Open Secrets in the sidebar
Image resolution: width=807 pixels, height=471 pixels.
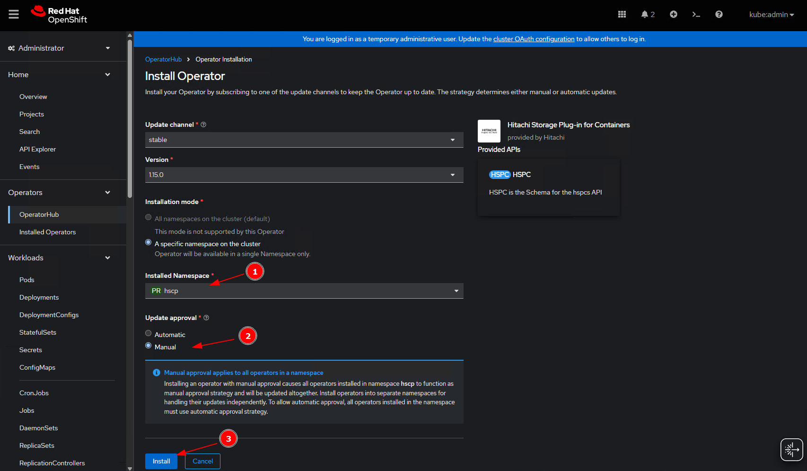coord(31,350)
